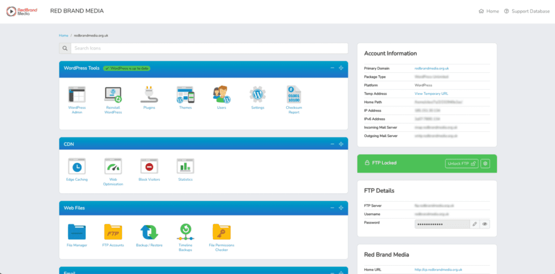Screen dimensions: 555x274
Task: Open the CDN Statistics icon
Action: tap(185, 166)
